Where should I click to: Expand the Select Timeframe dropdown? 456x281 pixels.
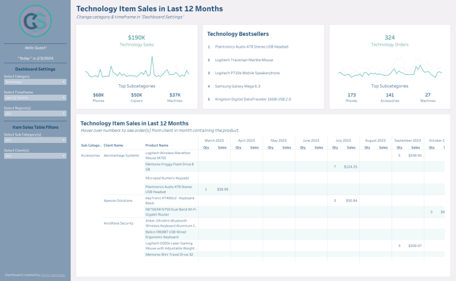[35, 97]
